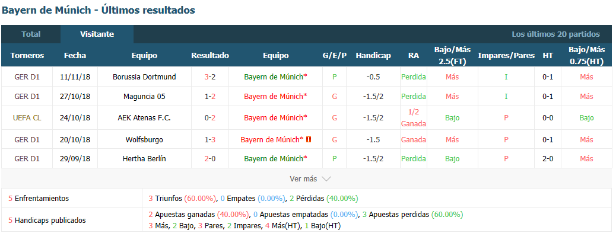
Task: Open Los últimos 20 partidos selector
Action: [555, 34]
